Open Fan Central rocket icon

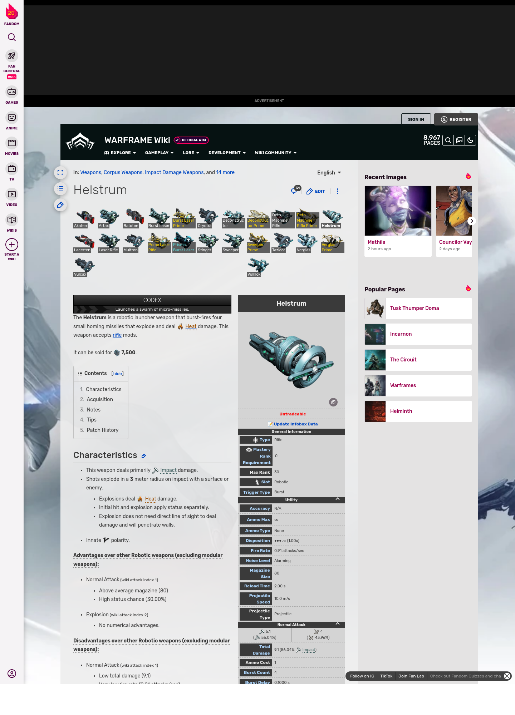tap(12, 56)
